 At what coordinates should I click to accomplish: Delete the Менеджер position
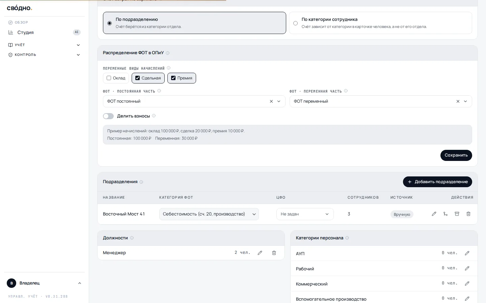coord(274,253)
